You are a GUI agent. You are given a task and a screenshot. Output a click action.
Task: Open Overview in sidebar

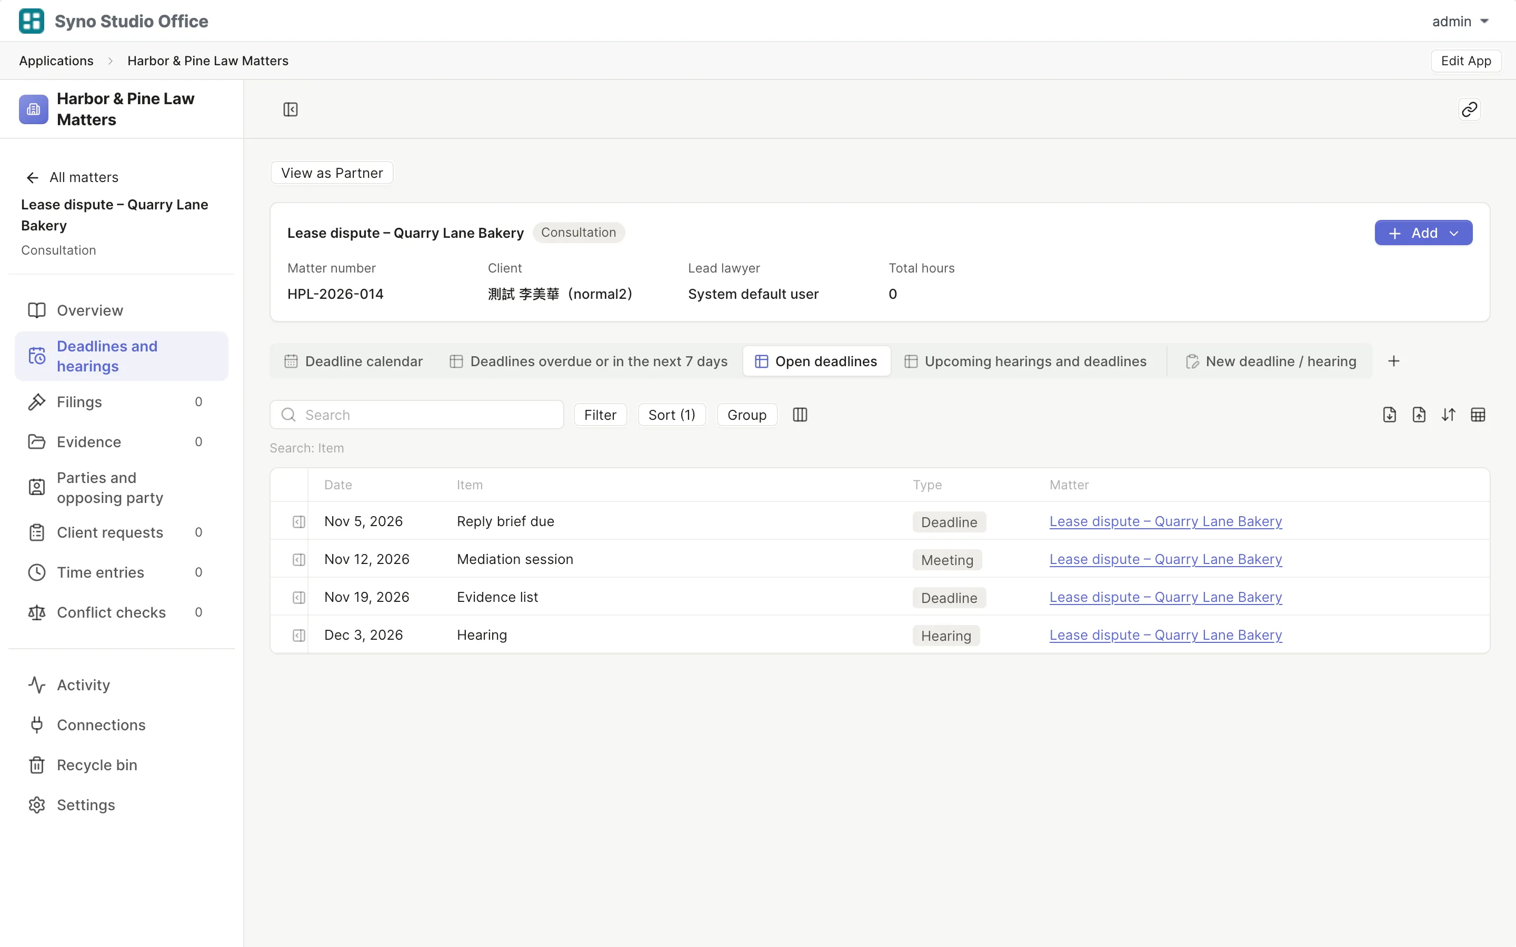[122, 310]
